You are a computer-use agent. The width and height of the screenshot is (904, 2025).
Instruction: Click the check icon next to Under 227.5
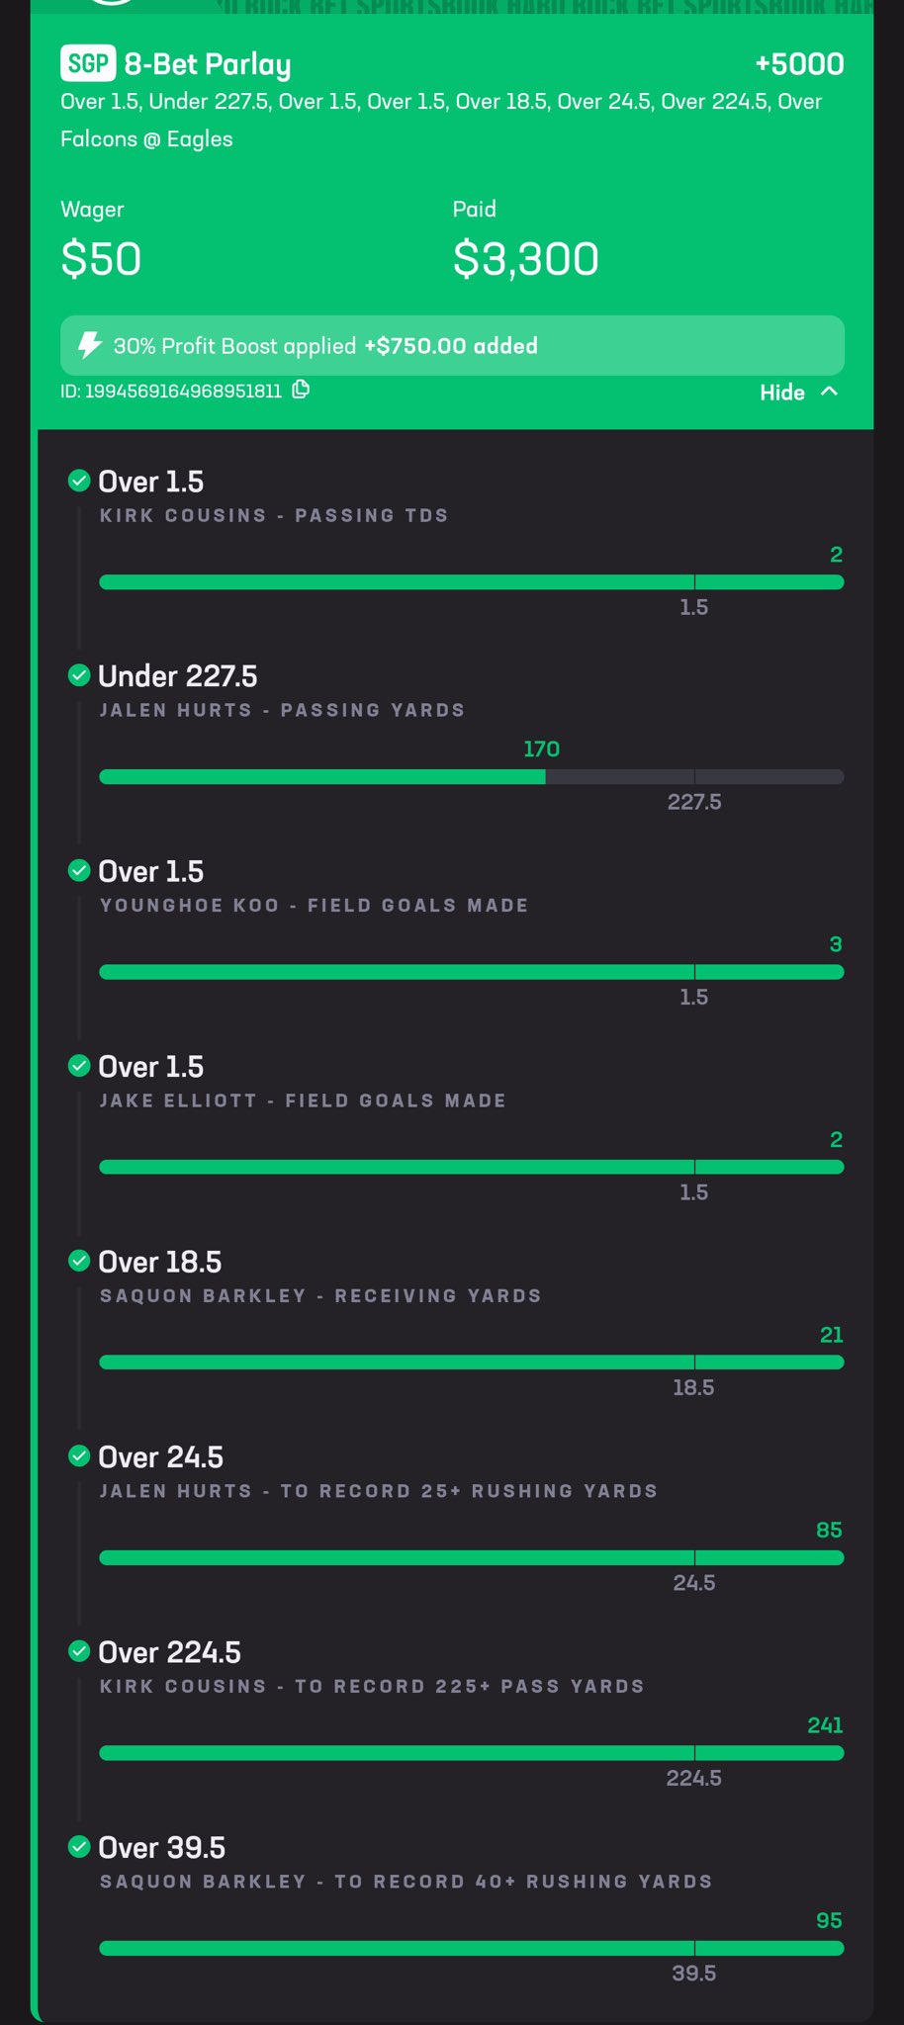pos(79,675)
